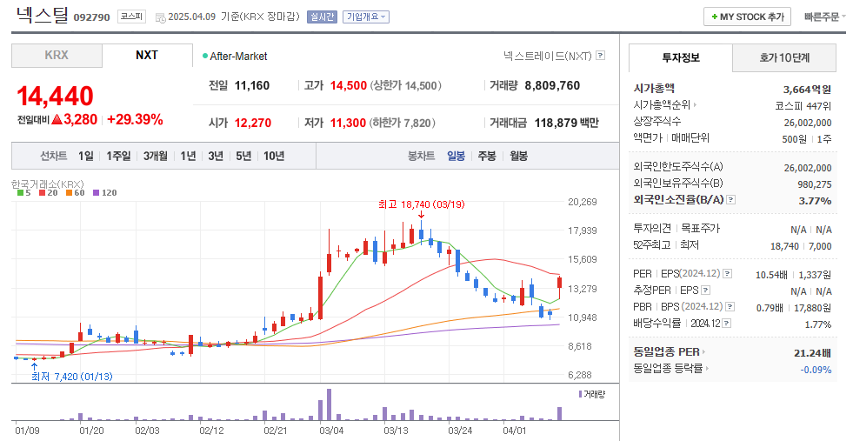
Task: Click the 21.24배 industry PER value
Action: [x=812, y=353]
